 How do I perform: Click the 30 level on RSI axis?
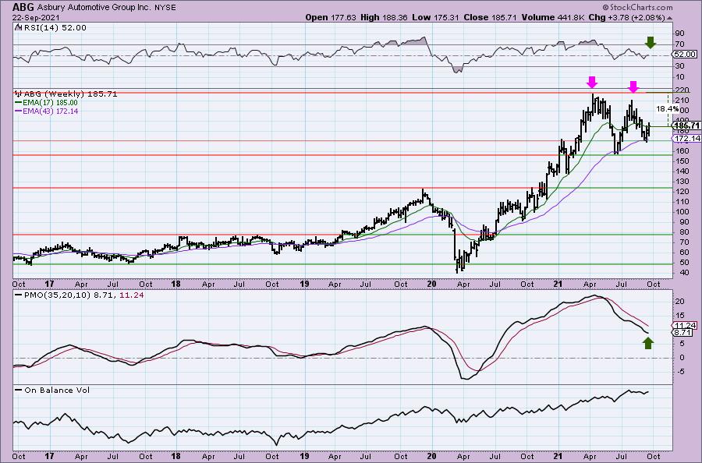[679, 65]
